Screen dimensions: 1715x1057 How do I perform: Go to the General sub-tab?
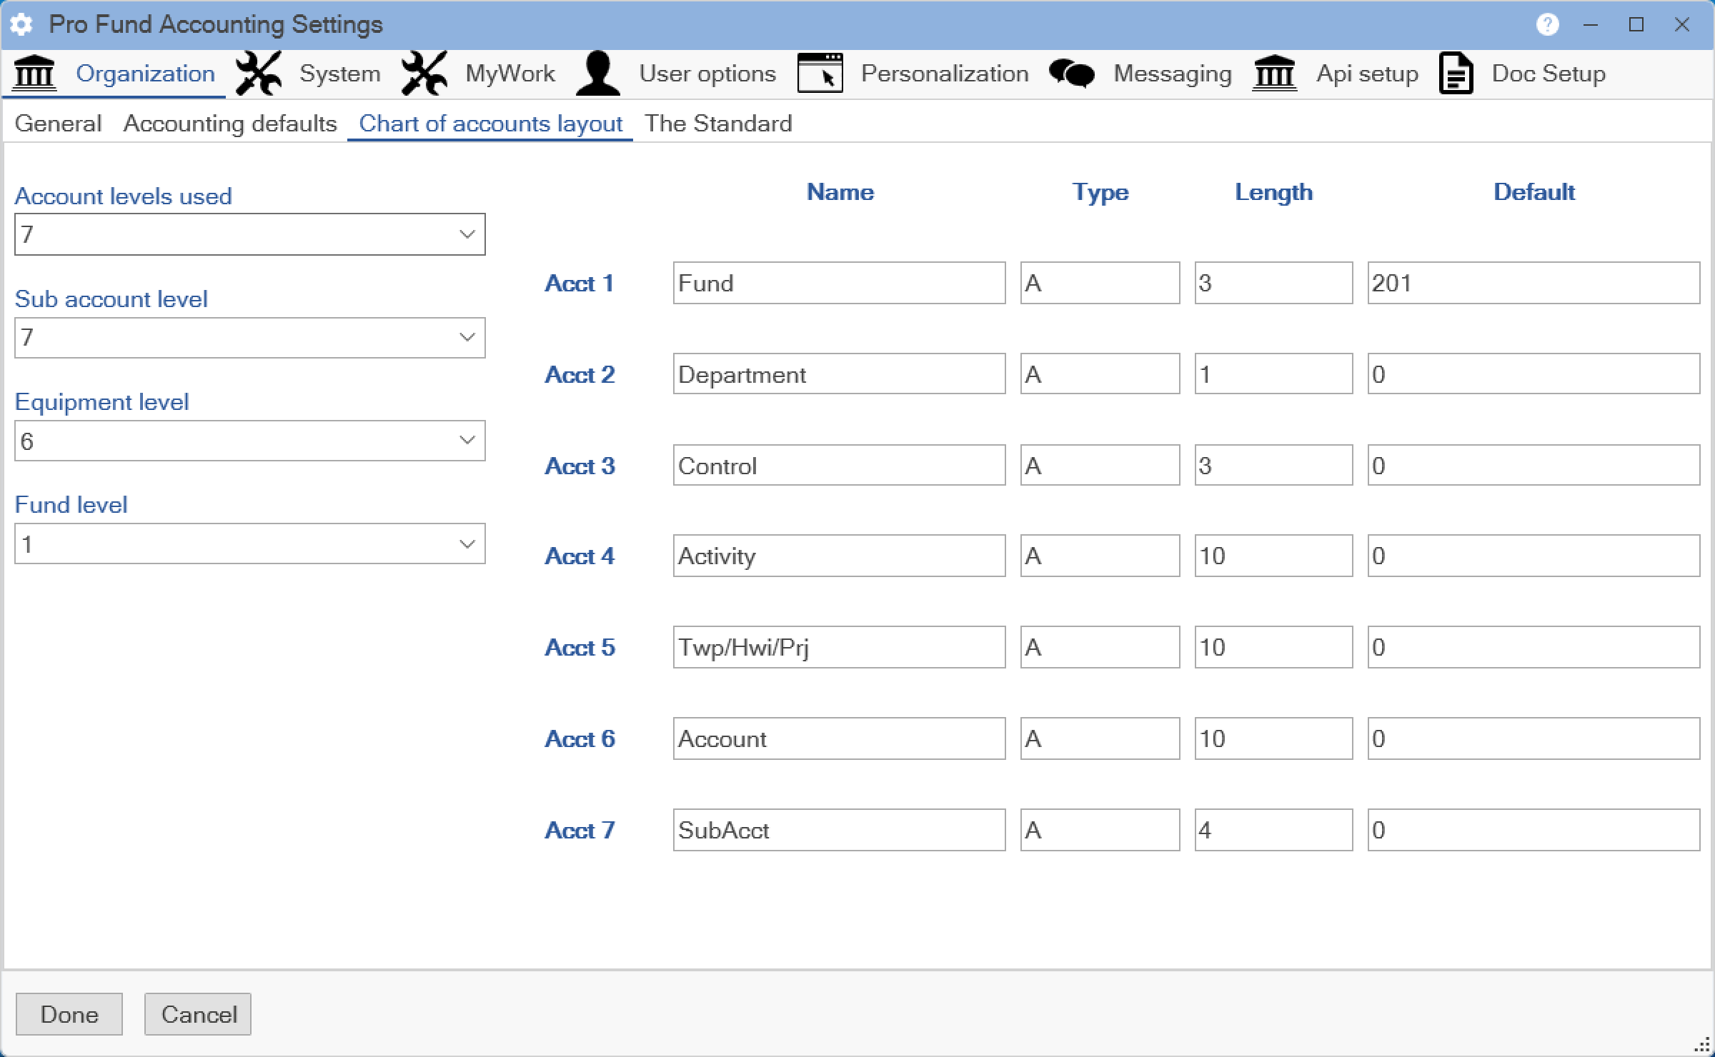58,124
